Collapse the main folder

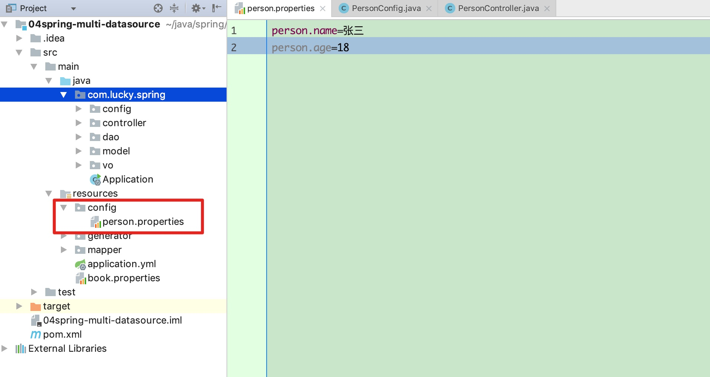click(34, 67)
